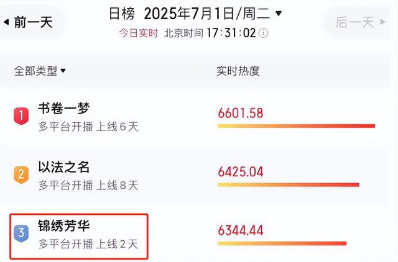Click the rank 3 blue badge icon
This screenshot has height=262, width=398.
(x=21, y=233)
